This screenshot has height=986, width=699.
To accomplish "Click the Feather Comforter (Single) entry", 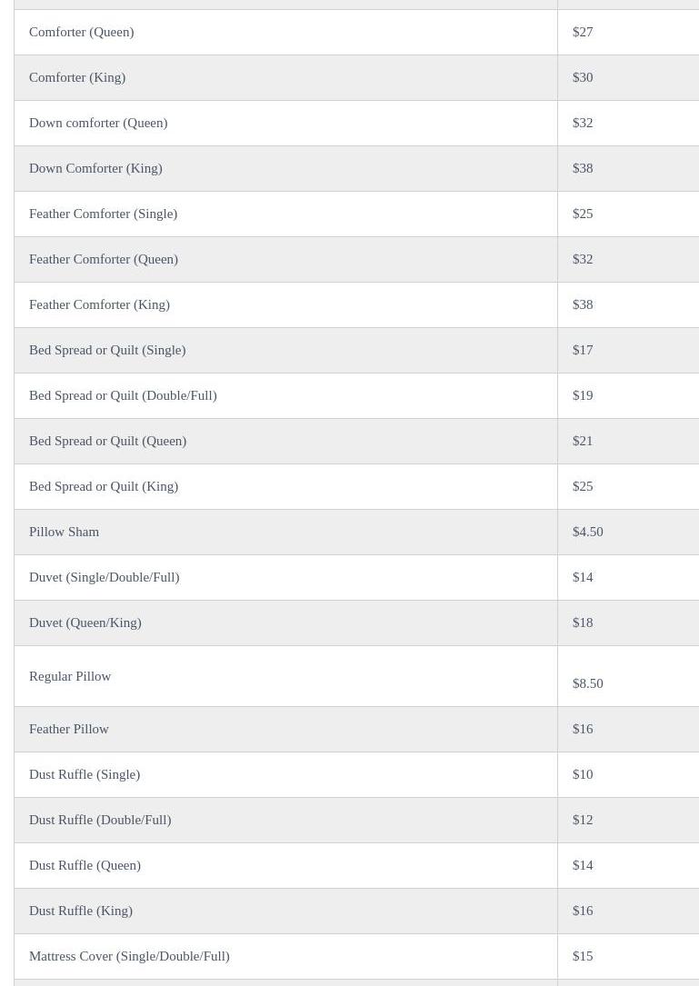I will [x=103, y=214].
